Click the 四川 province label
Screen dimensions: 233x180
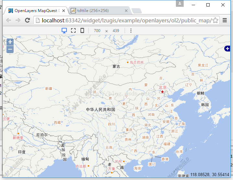pyautogui.click(x=111, y=124)
